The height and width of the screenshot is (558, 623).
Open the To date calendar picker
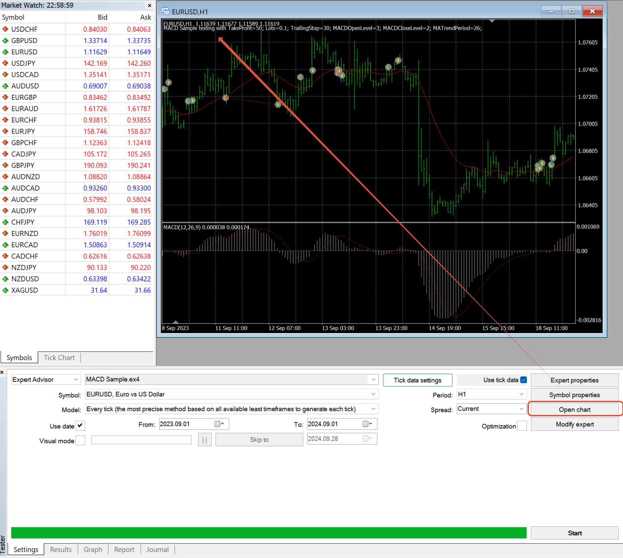click(368, 424)
